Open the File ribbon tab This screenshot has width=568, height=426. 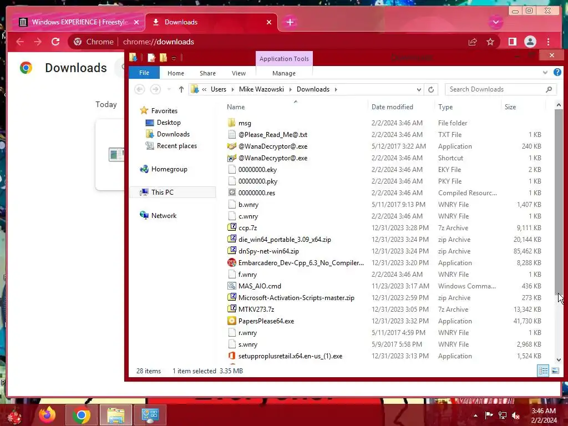point(144,73)
